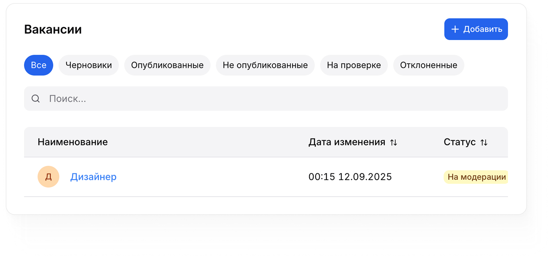Show the Опубликованные vacancies tab
This screenshot has width=557, height=265.
coord(167,65)
